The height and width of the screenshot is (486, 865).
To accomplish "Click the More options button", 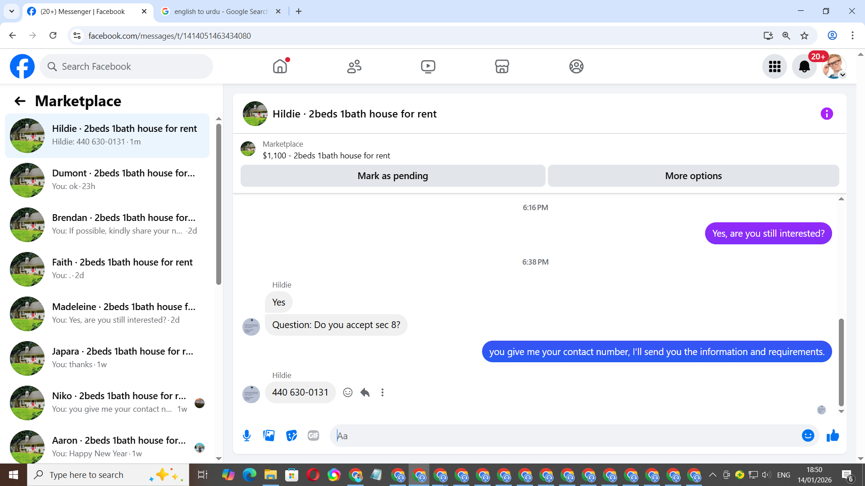I will [693, 176].
